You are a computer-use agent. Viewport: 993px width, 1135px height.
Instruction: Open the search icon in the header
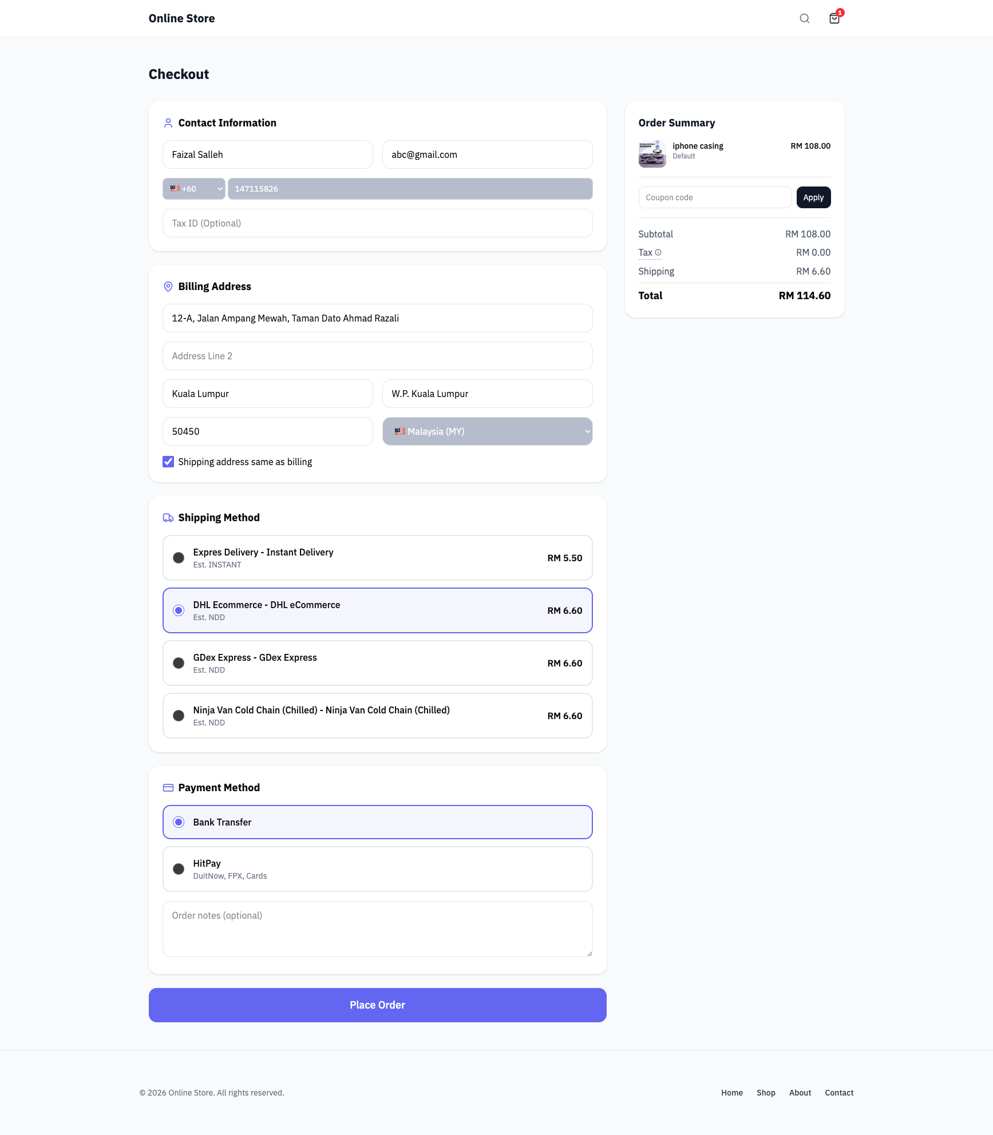804,18
